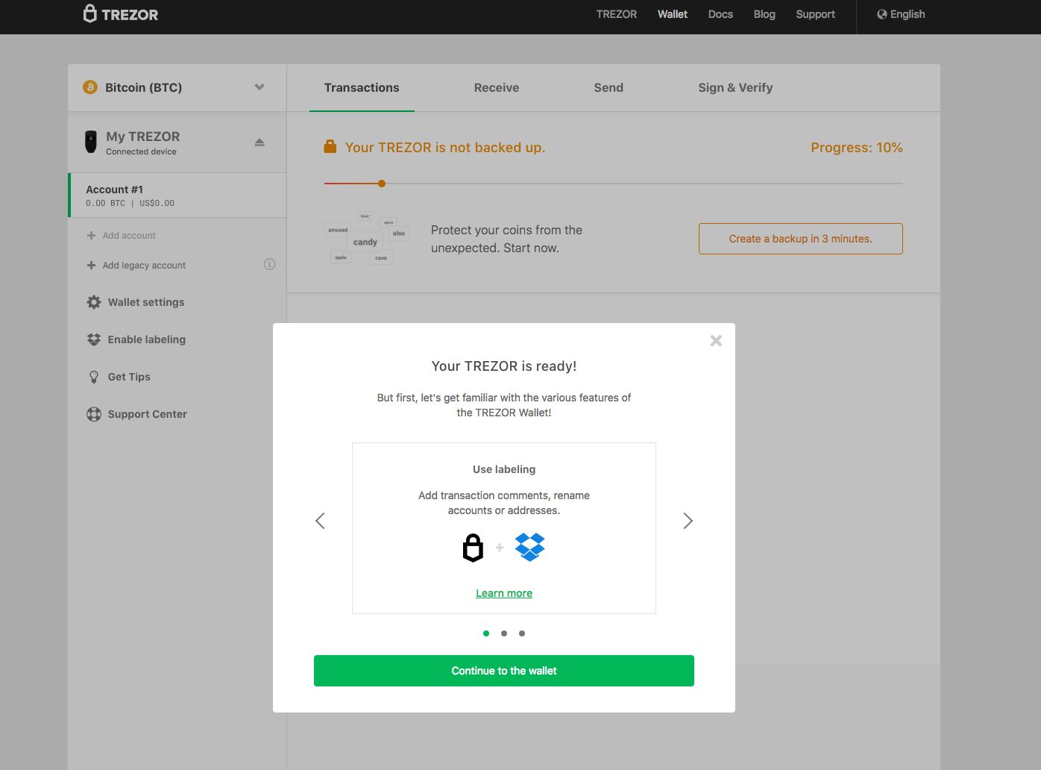The image size is (1041, 770).
Task: Switch to the Send tab
Action: coord(608,88)
